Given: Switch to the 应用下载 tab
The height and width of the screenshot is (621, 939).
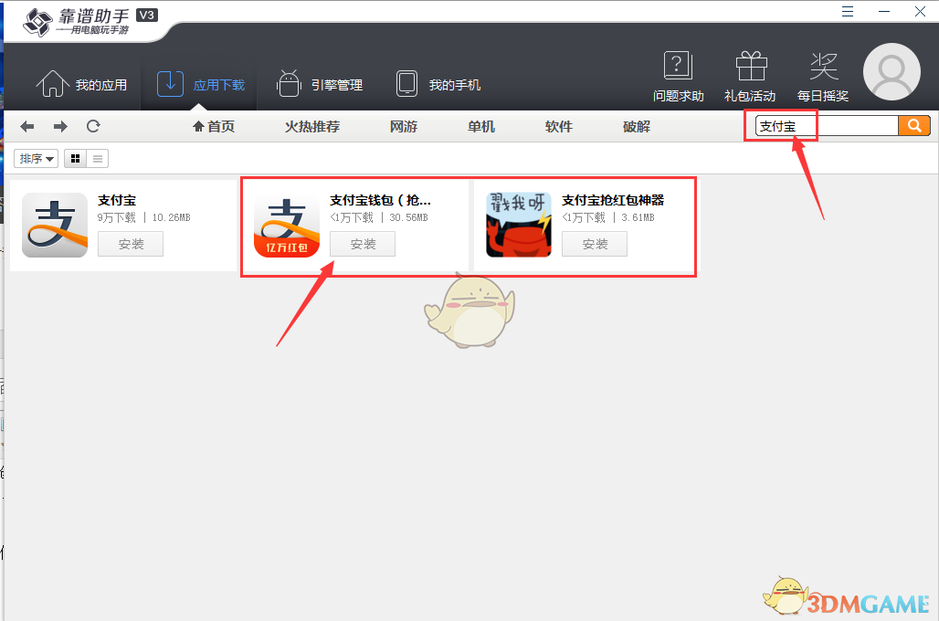Looking at the screenshot, I should (x=201, y=84).
